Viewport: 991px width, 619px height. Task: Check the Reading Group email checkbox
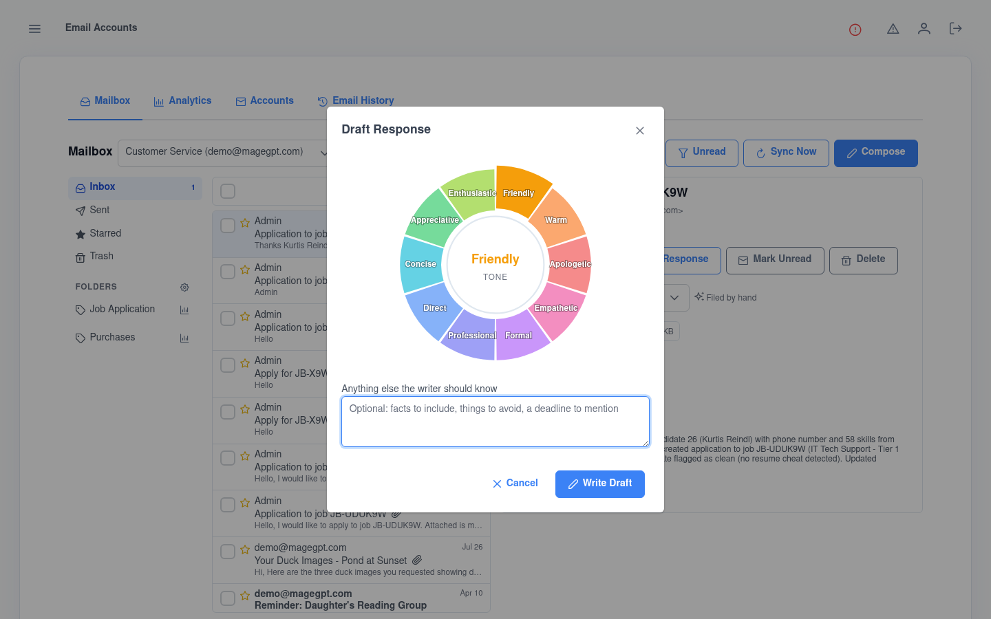click(x=228, y=598)
